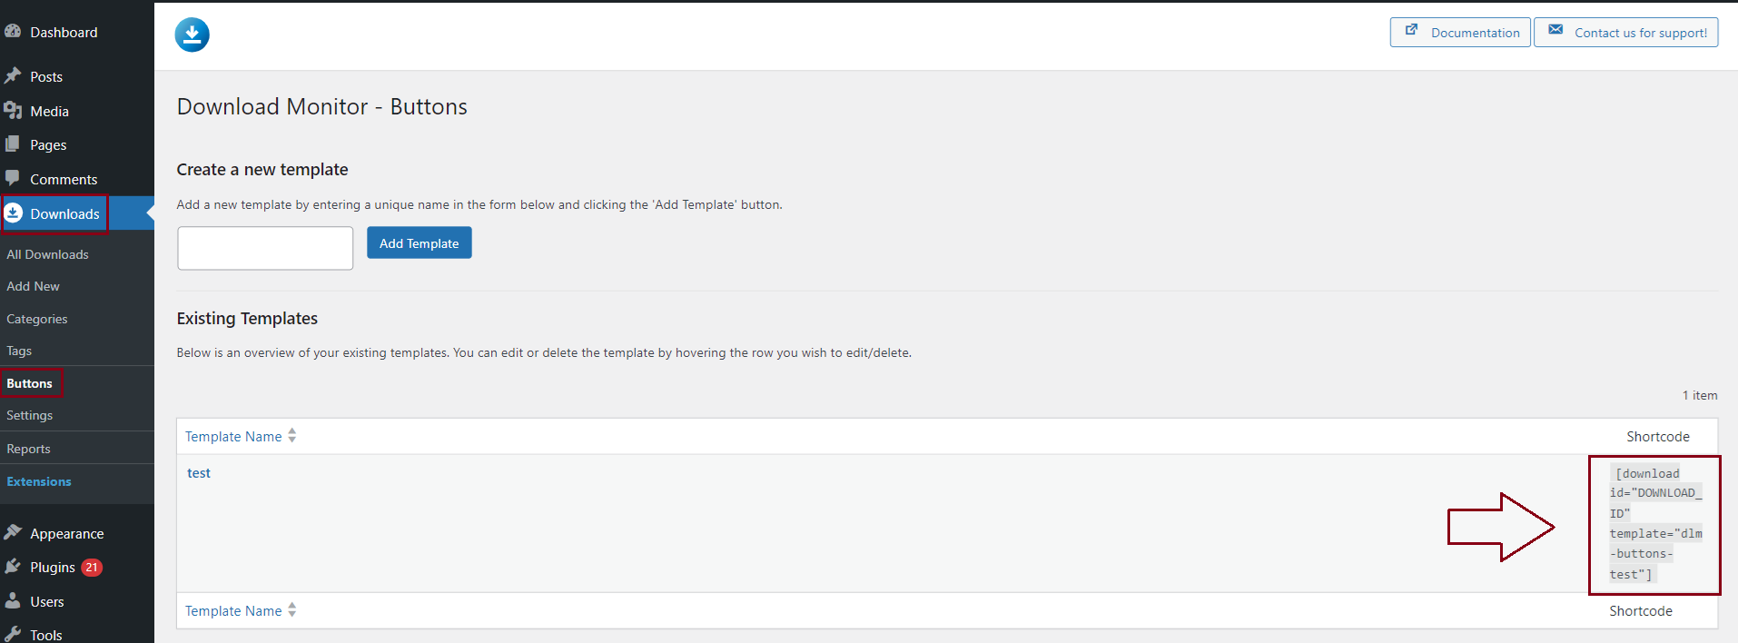Open the Documentation link button
This screenshot has height=643, width=1738.
pyautogui.click(x=1460, y=32)
